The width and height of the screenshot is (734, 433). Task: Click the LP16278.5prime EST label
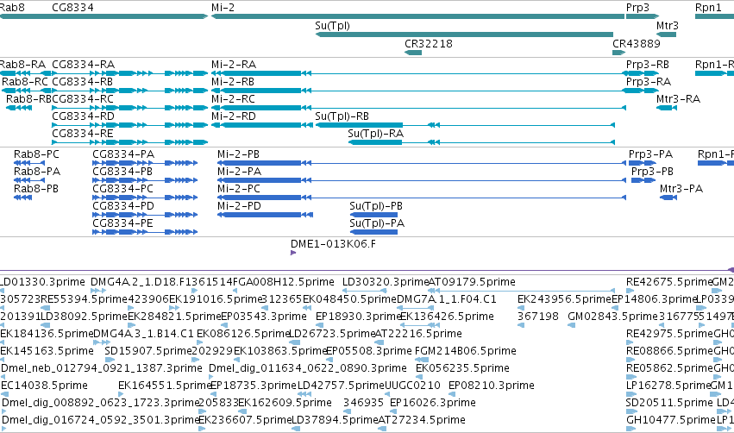(668, 386)
